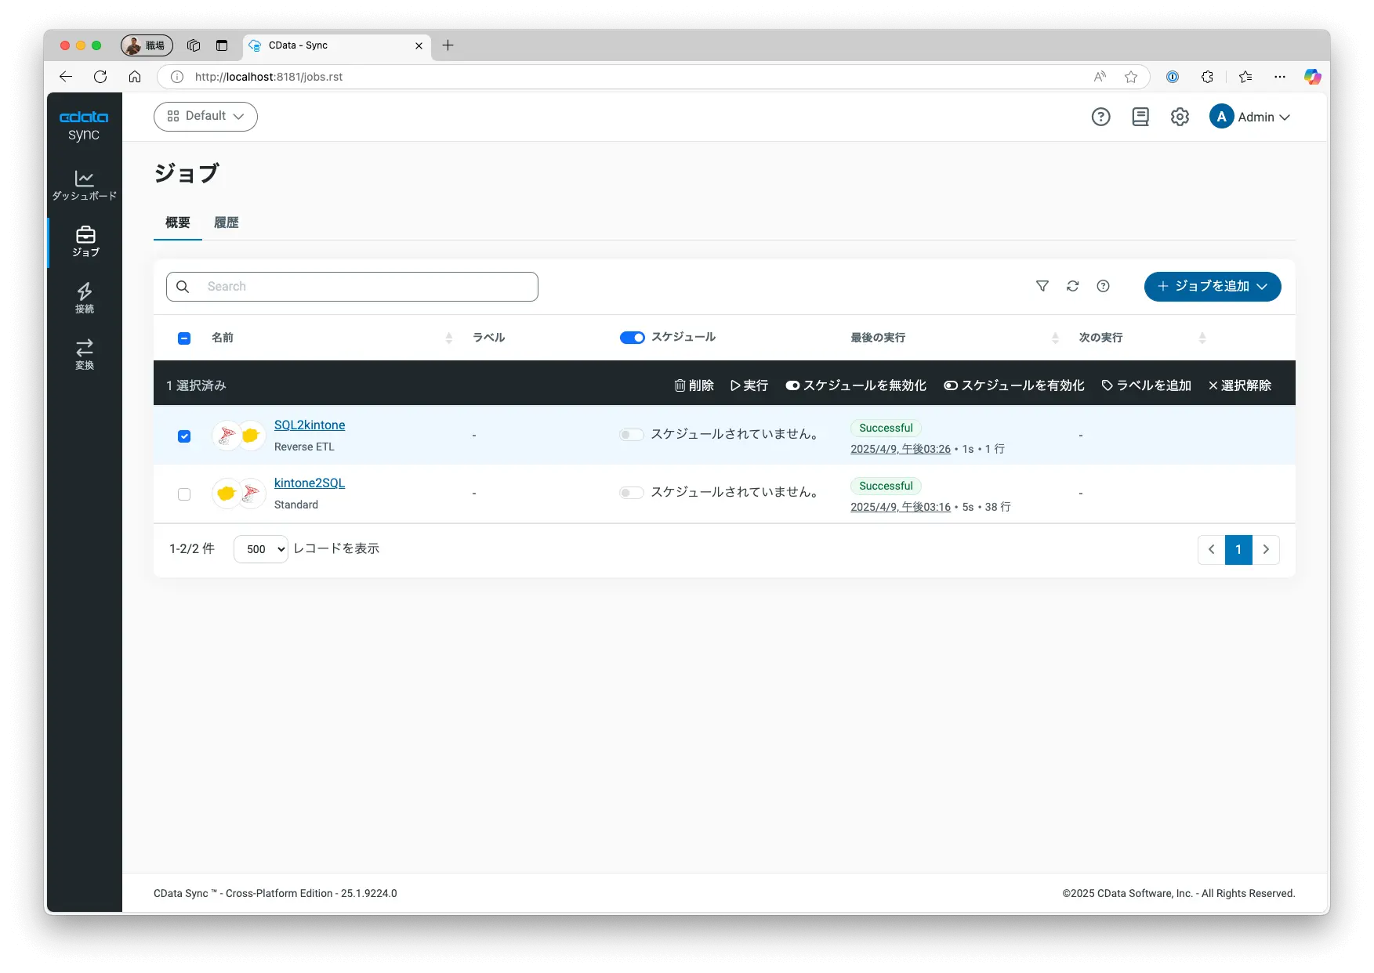Open browser settings and more menu
Screen dimensions: 1374x973
click(1280, 77)
